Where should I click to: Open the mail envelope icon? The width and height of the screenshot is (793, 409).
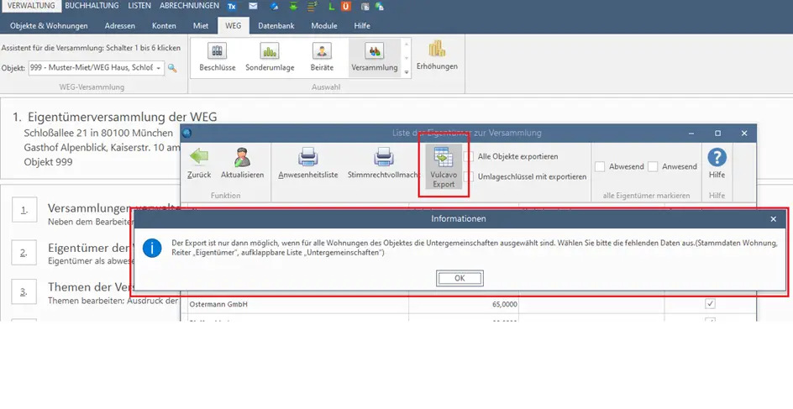253,6
